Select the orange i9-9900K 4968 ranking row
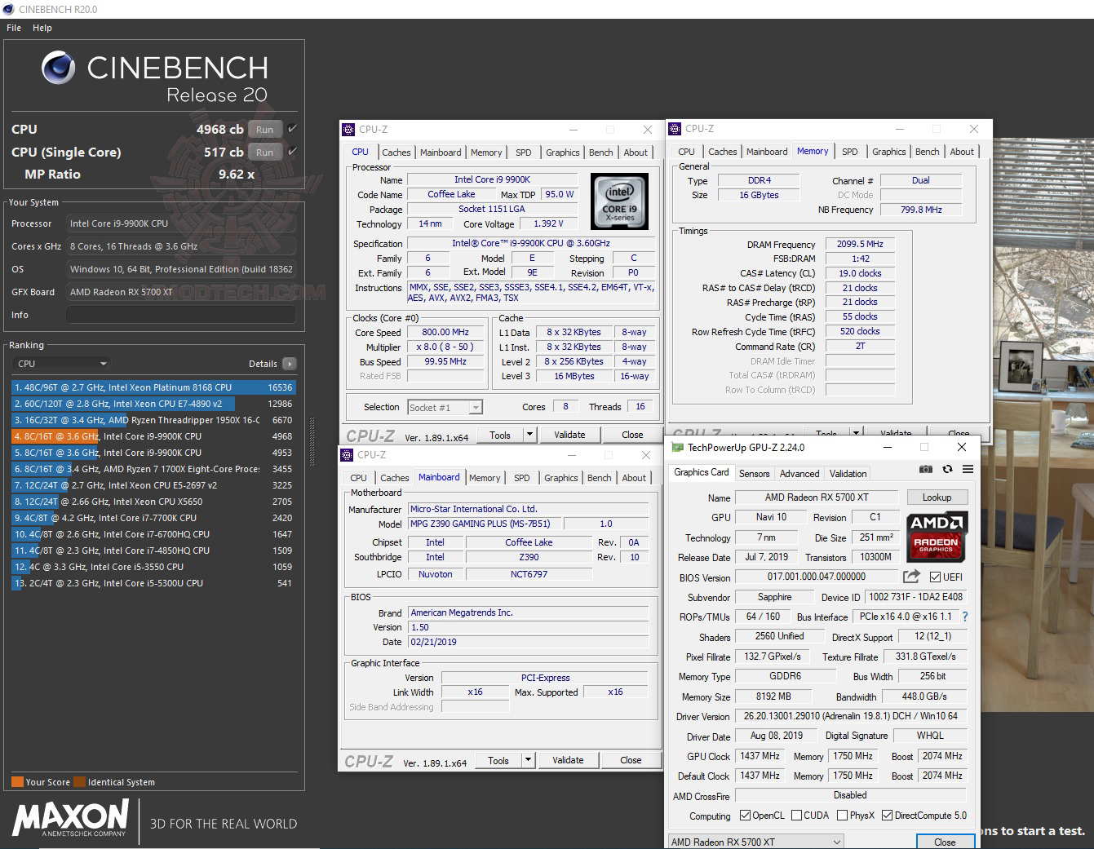 [x=153, y=436]
